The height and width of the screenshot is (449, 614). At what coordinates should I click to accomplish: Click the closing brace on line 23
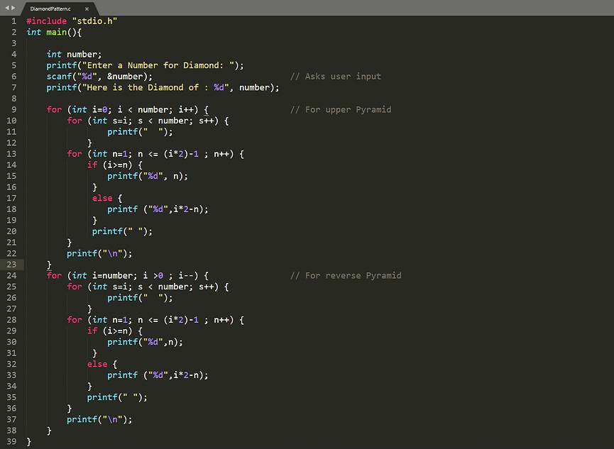pyautogui.click(x=49, y=265)
